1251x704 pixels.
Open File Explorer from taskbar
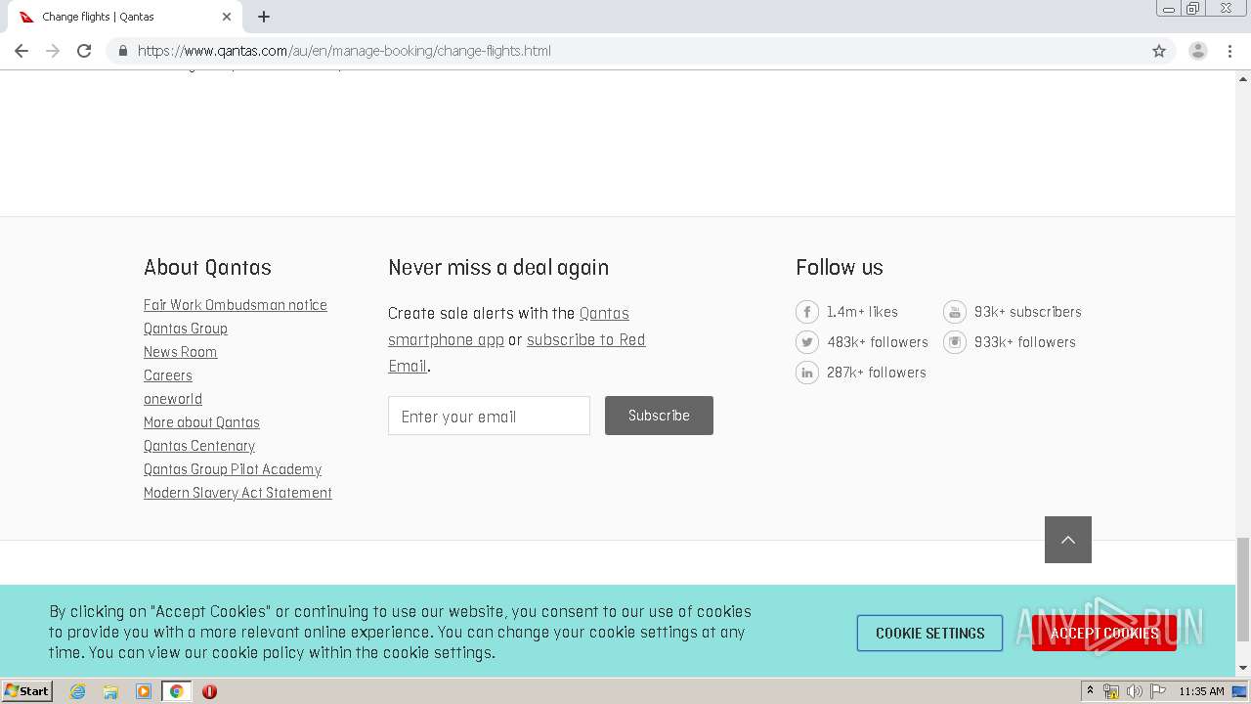(110, 691)
